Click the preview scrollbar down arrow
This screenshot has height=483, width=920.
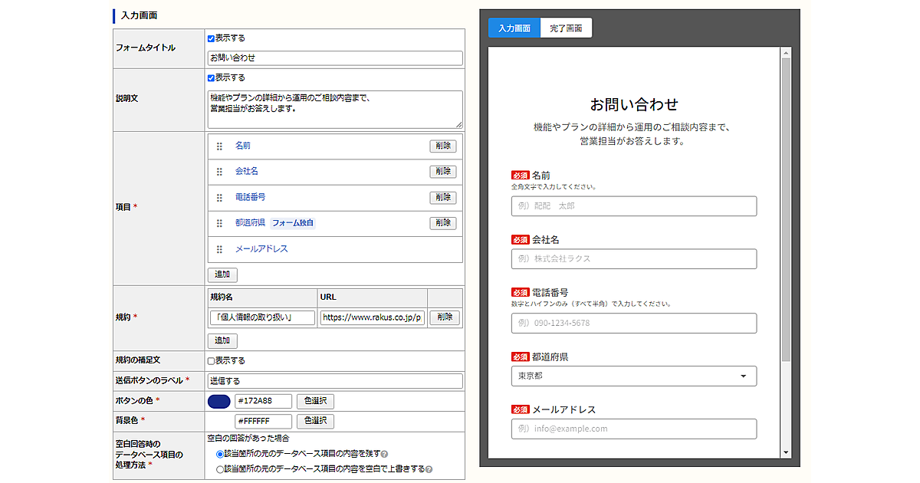coord(785,452)
